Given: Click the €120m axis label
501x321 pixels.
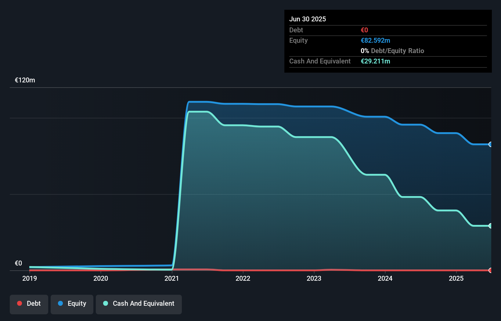Looking at the screenshot, I should pos(24,80).
